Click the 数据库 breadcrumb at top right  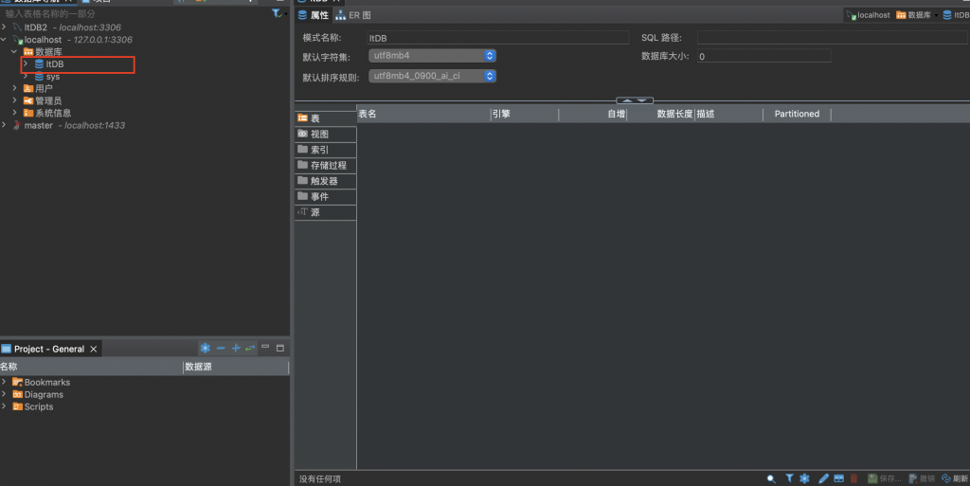pos(914,15)
